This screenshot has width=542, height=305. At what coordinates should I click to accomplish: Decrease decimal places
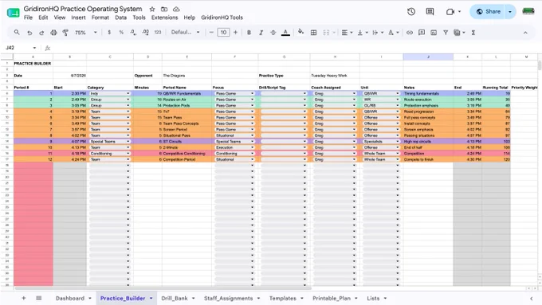(133, 32)
